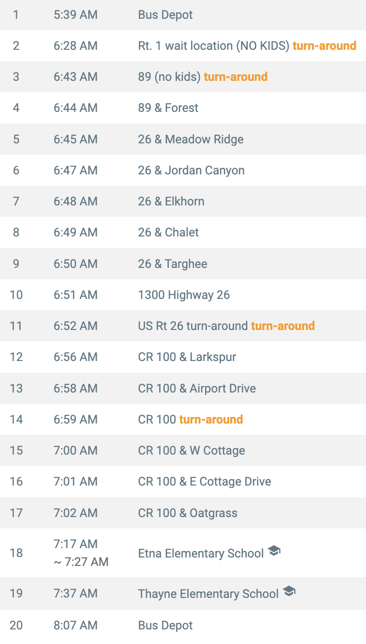Image resolution: width=366 pixels, height=644 pixels.
Task: Select the final Bus Depot stop at 8:07 AM
Action: pos(183,626)
